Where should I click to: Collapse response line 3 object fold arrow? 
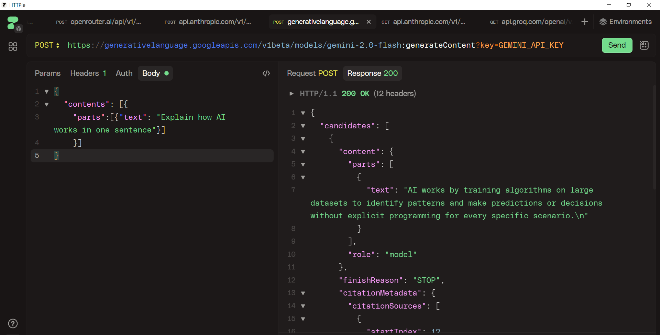(303, 139)
